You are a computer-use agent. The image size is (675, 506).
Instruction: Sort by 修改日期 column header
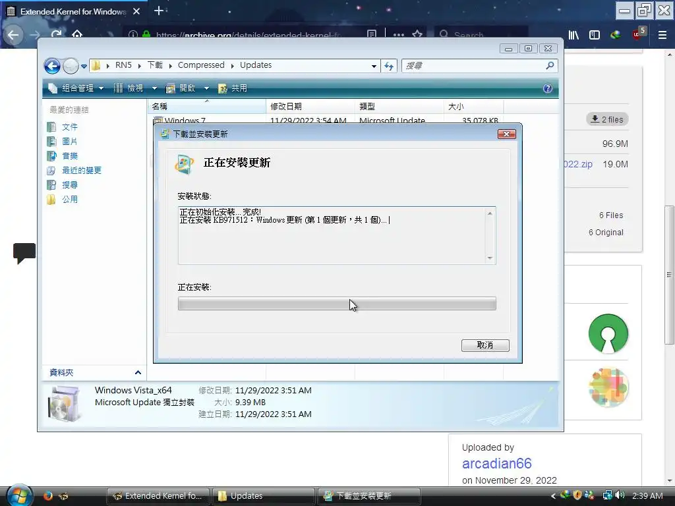click(310, 106)
